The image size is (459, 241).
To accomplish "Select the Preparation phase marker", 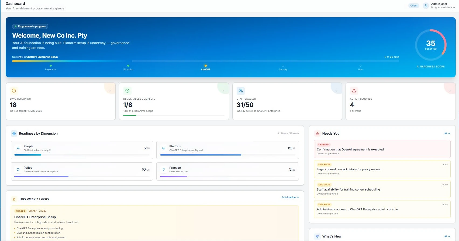I will click(x=51, y=67).
